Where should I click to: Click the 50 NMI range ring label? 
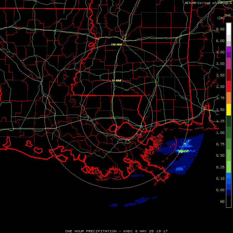pos(116,81)
